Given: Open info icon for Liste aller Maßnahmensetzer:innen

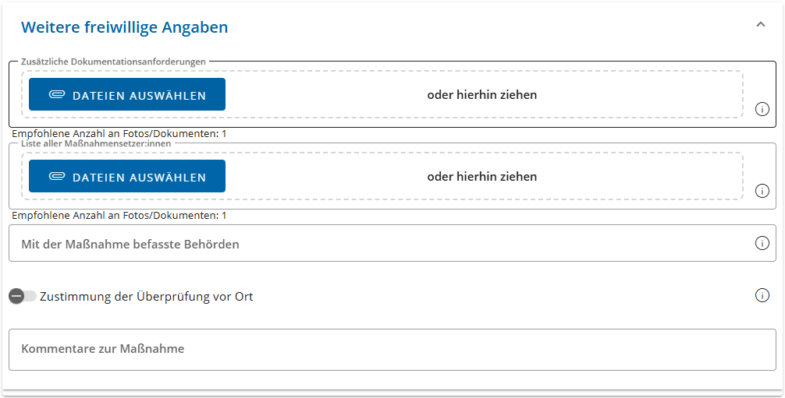Looking at the screenshot, I should [762, 191].
